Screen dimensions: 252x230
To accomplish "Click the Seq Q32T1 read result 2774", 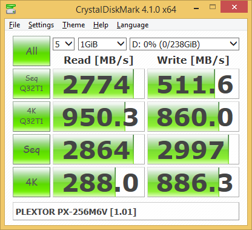I will 99,84.
